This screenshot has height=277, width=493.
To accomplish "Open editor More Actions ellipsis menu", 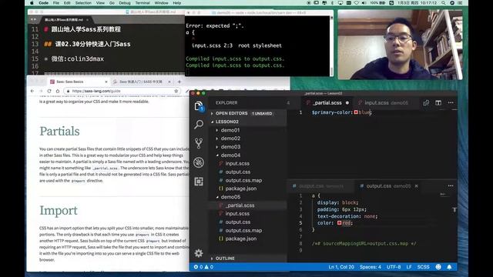I will click(451, 102).
